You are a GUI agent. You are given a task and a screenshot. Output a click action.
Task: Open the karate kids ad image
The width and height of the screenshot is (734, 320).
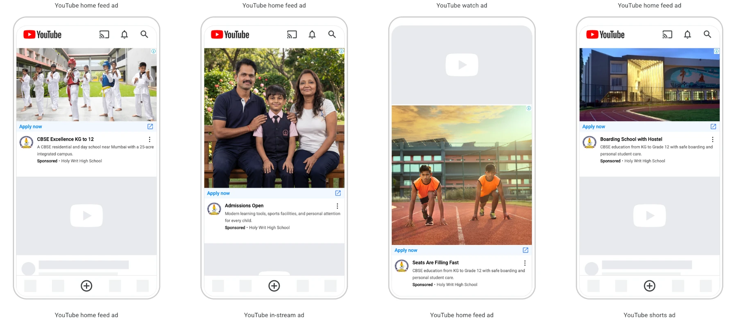(86, 85)
